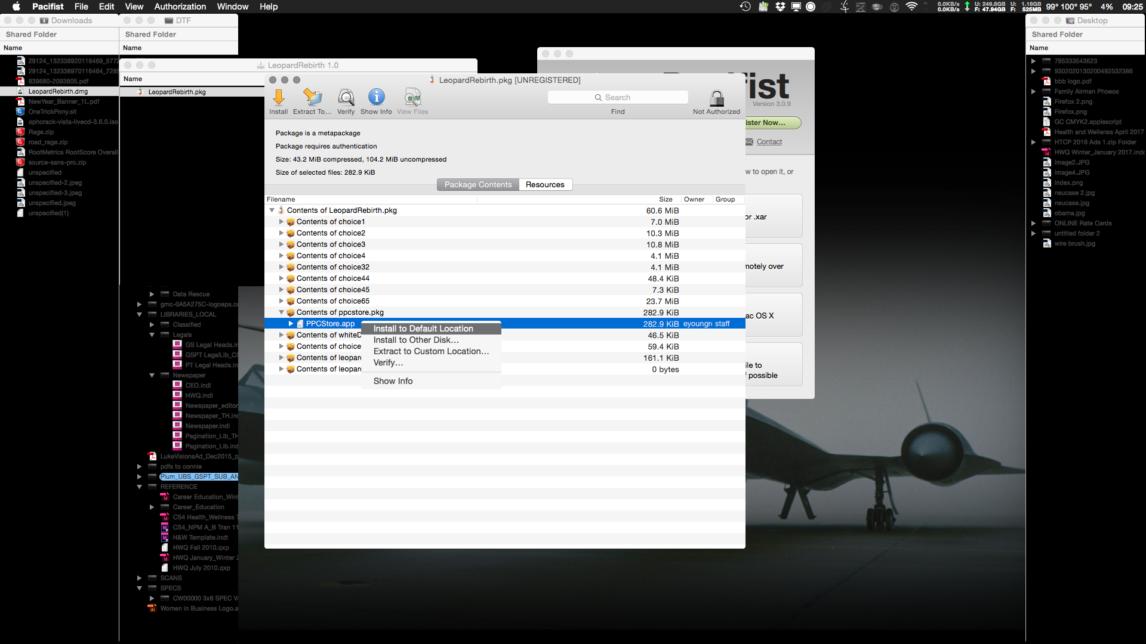Screen dimensions: 1146x644
Task: Expand PPCStore.app disclosure triangle
Action: coord(291,324)
